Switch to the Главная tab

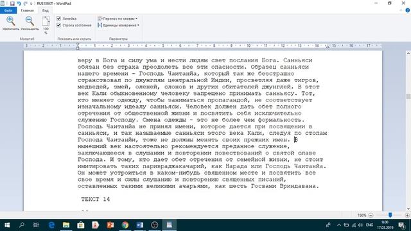pos(27,10)
